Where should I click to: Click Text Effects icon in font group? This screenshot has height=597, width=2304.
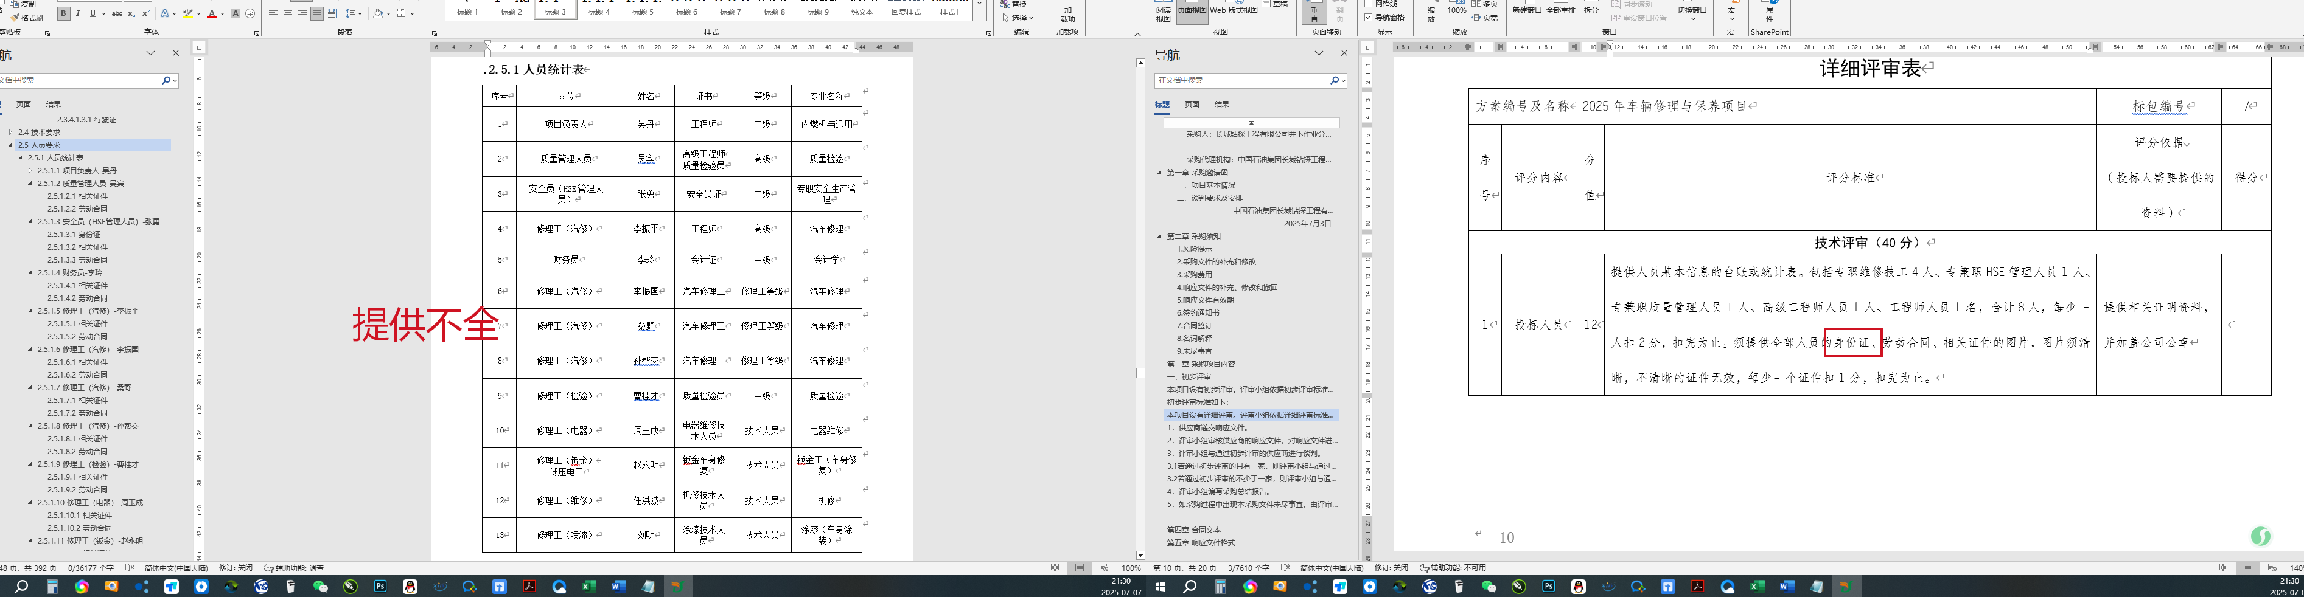point(166,13)
